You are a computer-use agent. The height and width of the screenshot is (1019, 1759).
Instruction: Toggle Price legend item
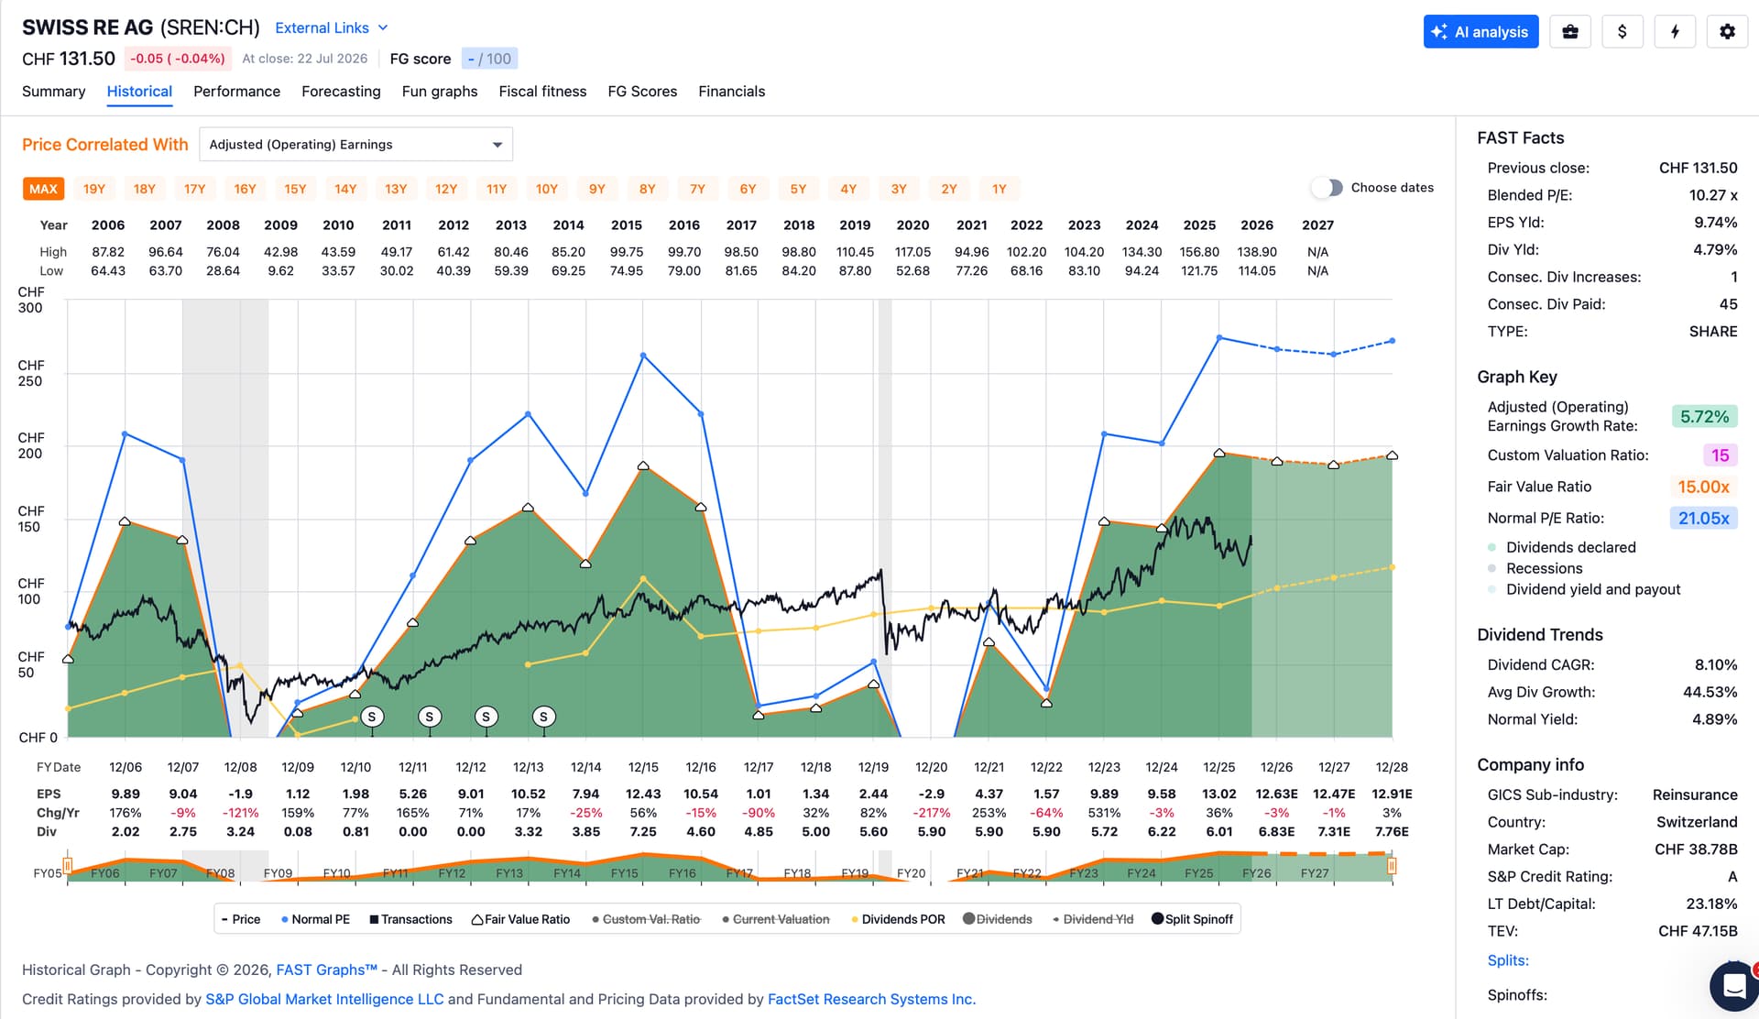click(x=241, y=919)
